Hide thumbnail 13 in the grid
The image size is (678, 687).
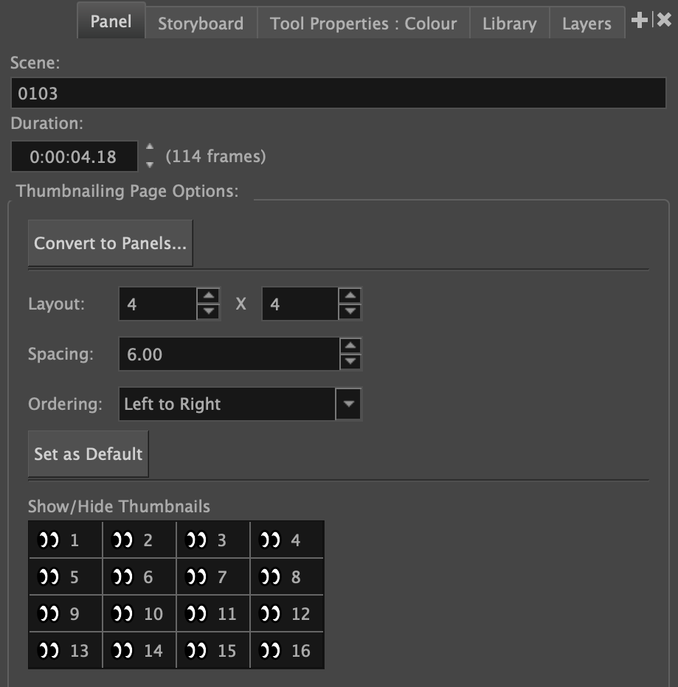[x=49, y=651]
